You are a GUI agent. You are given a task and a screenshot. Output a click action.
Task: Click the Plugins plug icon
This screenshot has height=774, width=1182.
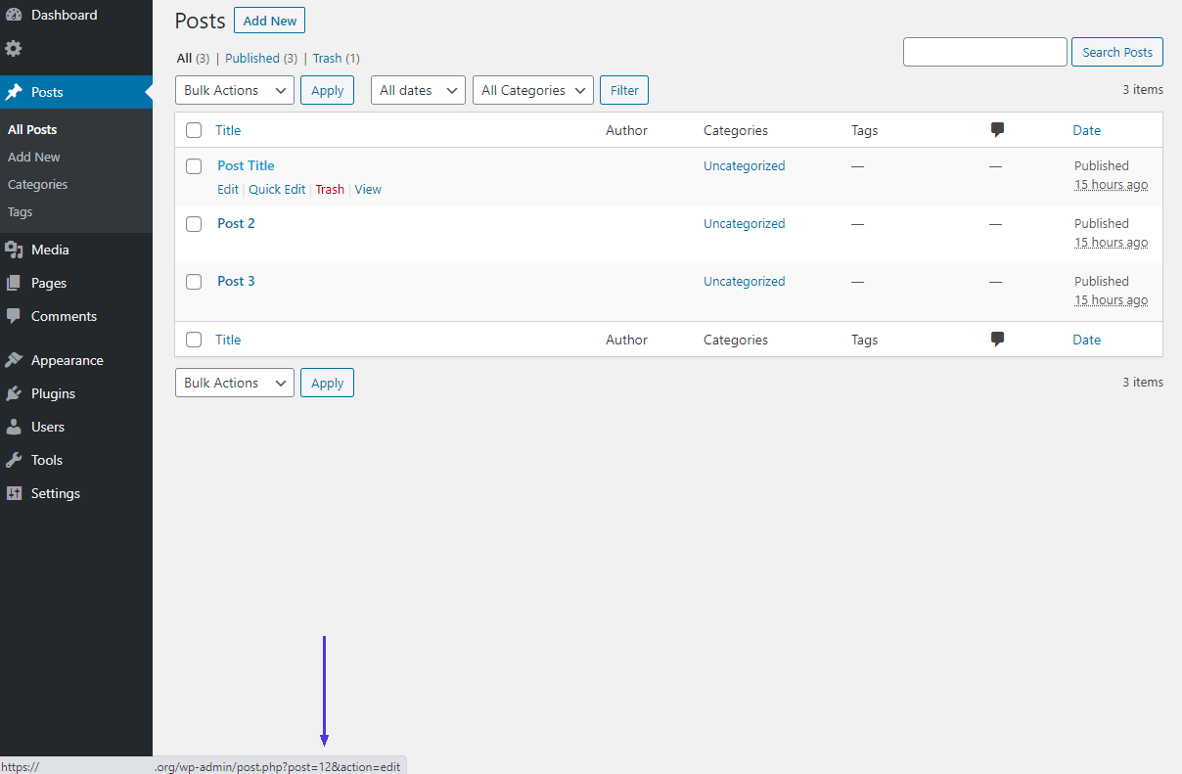[x=14, y=393]
